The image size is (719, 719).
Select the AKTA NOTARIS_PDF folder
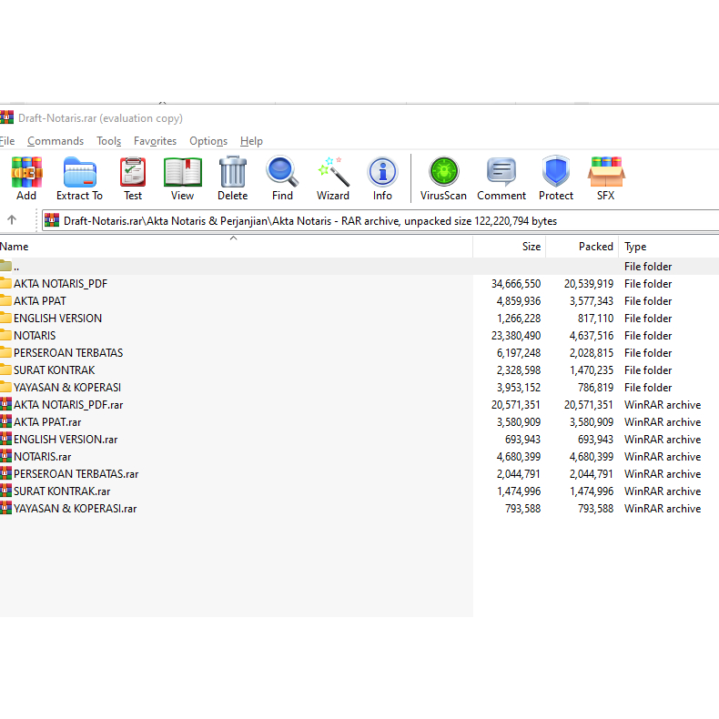click(60, 284)
